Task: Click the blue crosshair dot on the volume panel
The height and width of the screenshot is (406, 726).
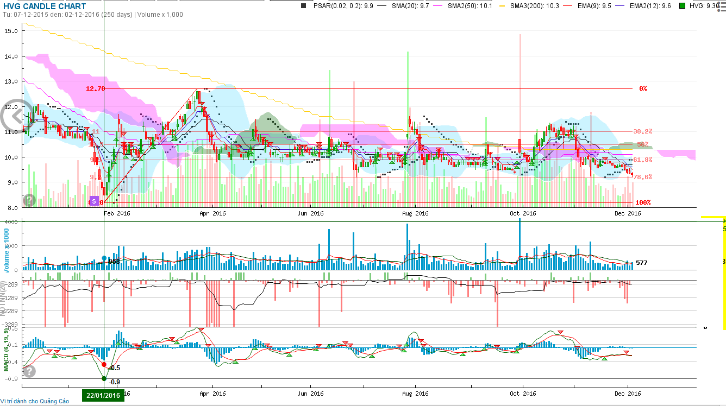Action: point(104,258)
